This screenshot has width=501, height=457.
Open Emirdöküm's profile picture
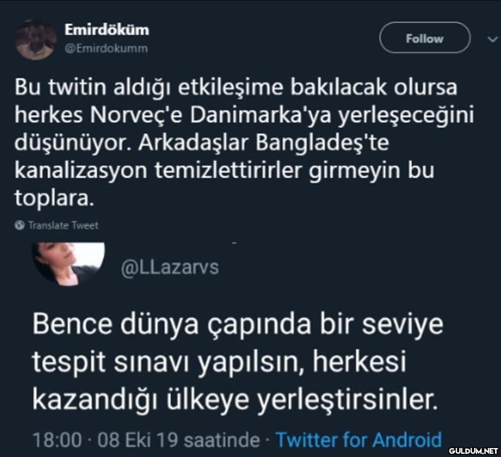click(36, 39)
